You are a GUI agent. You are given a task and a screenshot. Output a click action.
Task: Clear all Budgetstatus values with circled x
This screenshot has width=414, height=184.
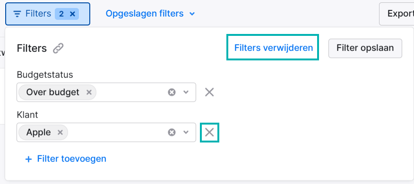172,92
